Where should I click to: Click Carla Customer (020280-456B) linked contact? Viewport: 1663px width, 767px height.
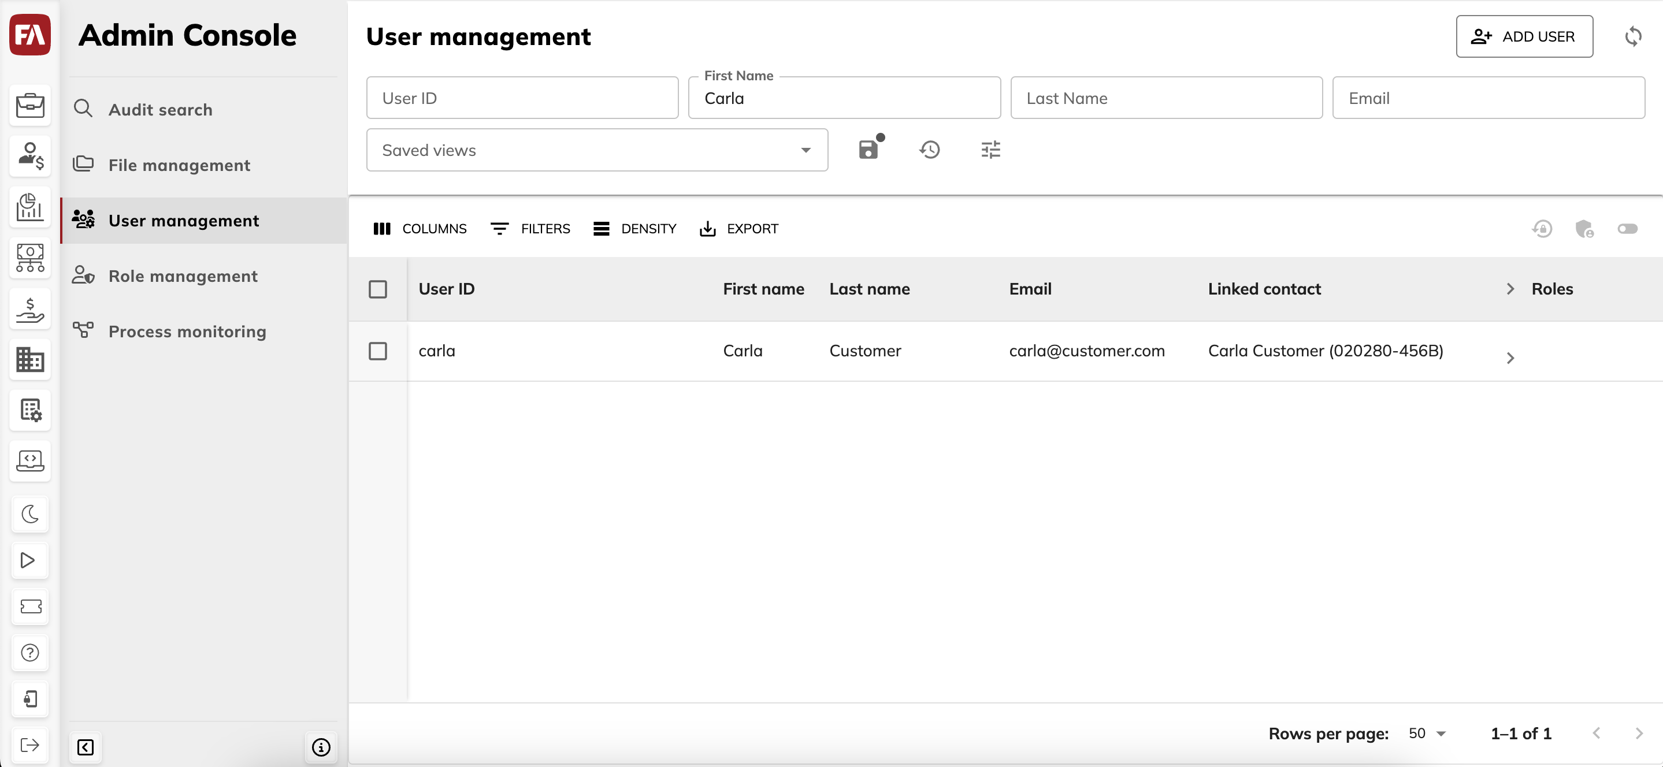point(1326,351)
